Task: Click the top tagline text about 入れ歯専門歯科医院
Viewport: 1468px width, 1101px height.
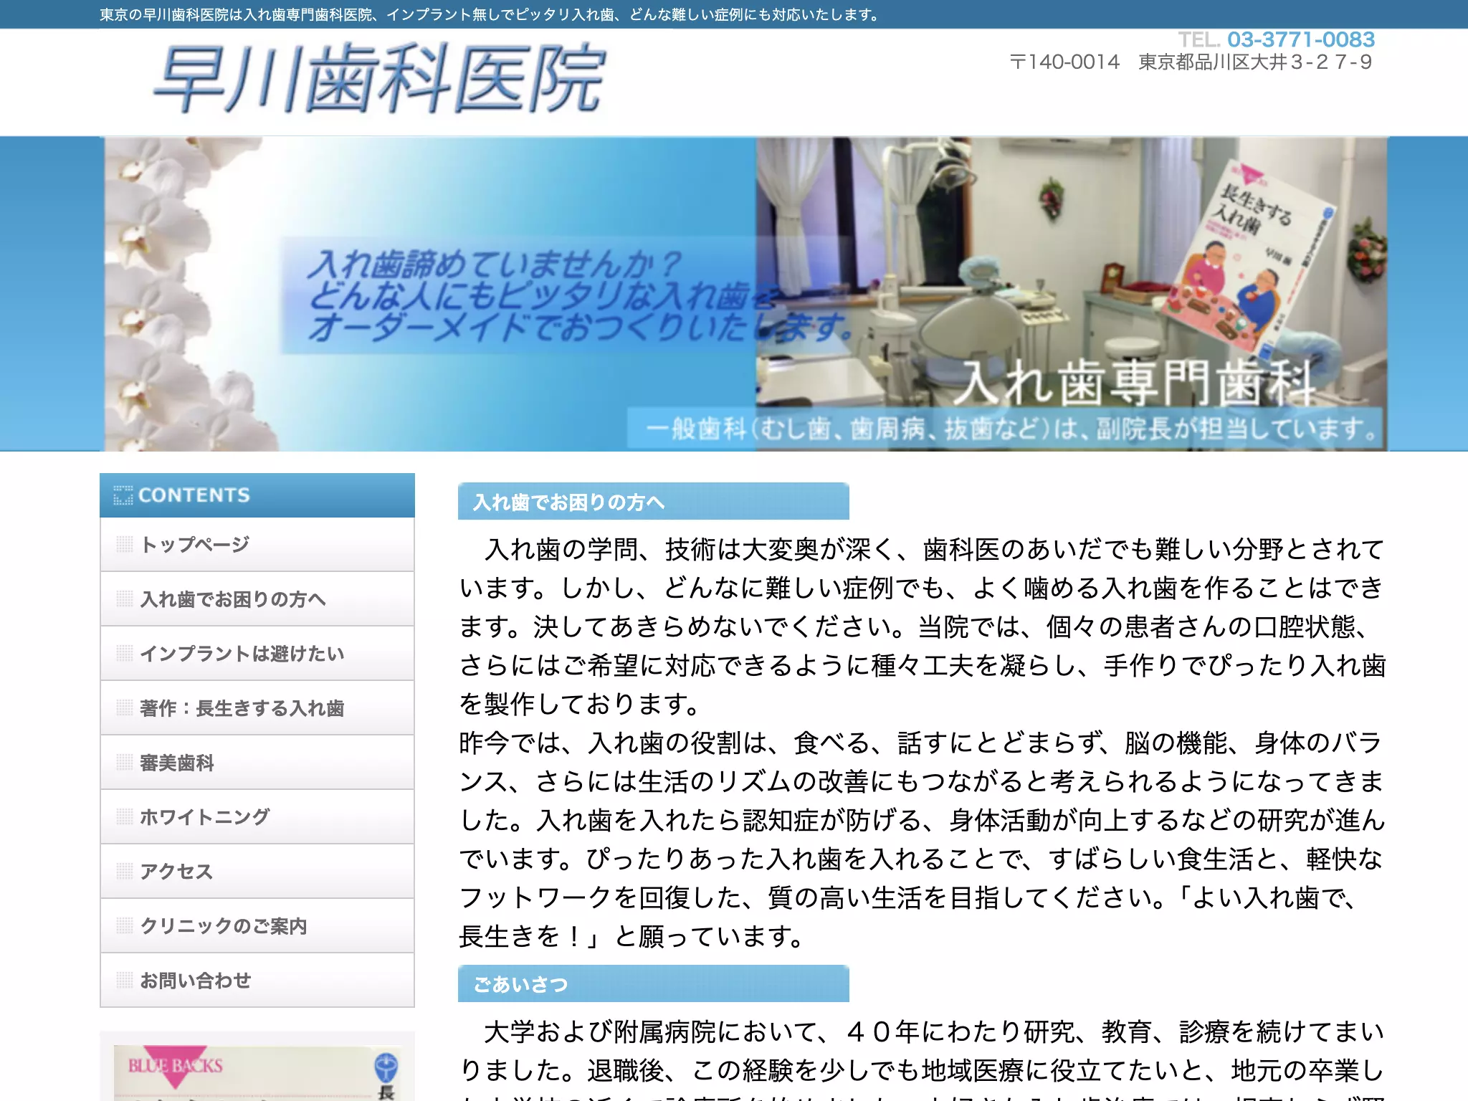Action: point(490,14)
